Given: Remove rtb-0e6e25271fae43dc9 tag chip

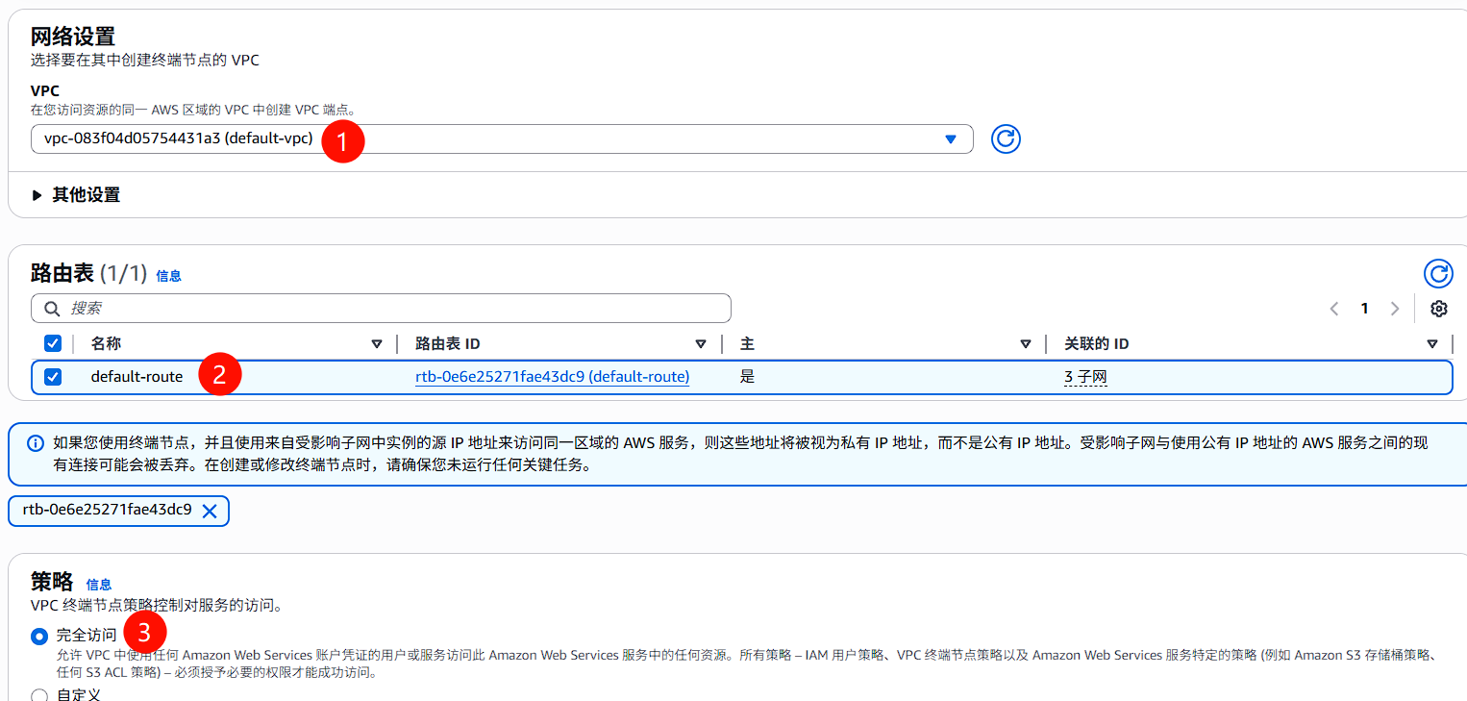Looking at the screenshot, I should 210,512.
